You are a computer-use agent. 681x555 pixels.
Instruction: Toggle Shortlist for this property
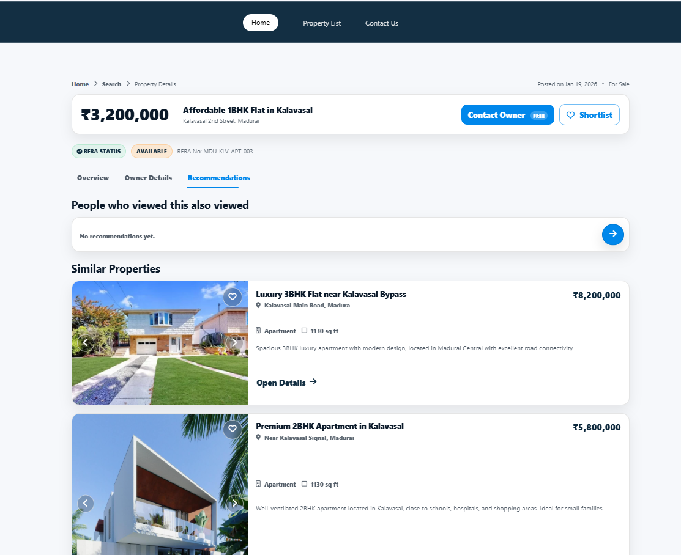click(x=589, y=115)
